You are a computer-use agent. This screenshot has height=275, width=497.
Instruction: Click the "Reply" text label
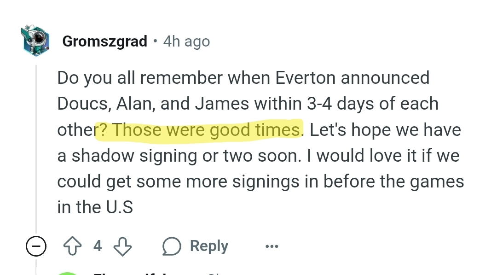point(209,246)
